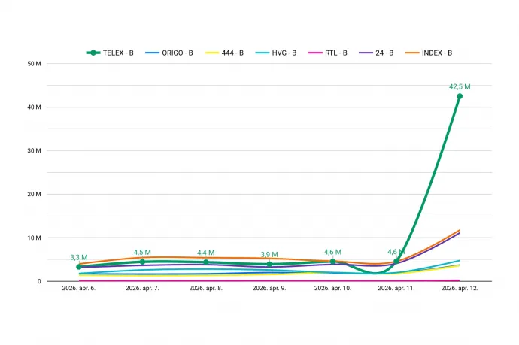Click the orange INDEX line endpoint

pos(460,230)
